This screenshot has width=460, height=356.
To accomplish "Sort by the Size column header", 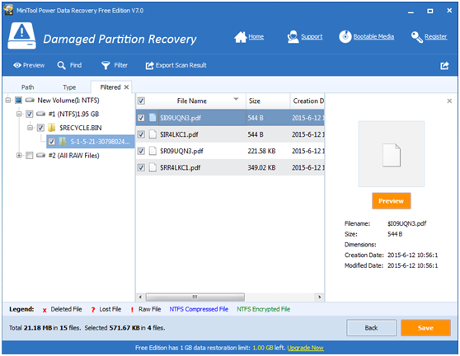I will click(x=268, y=101).
